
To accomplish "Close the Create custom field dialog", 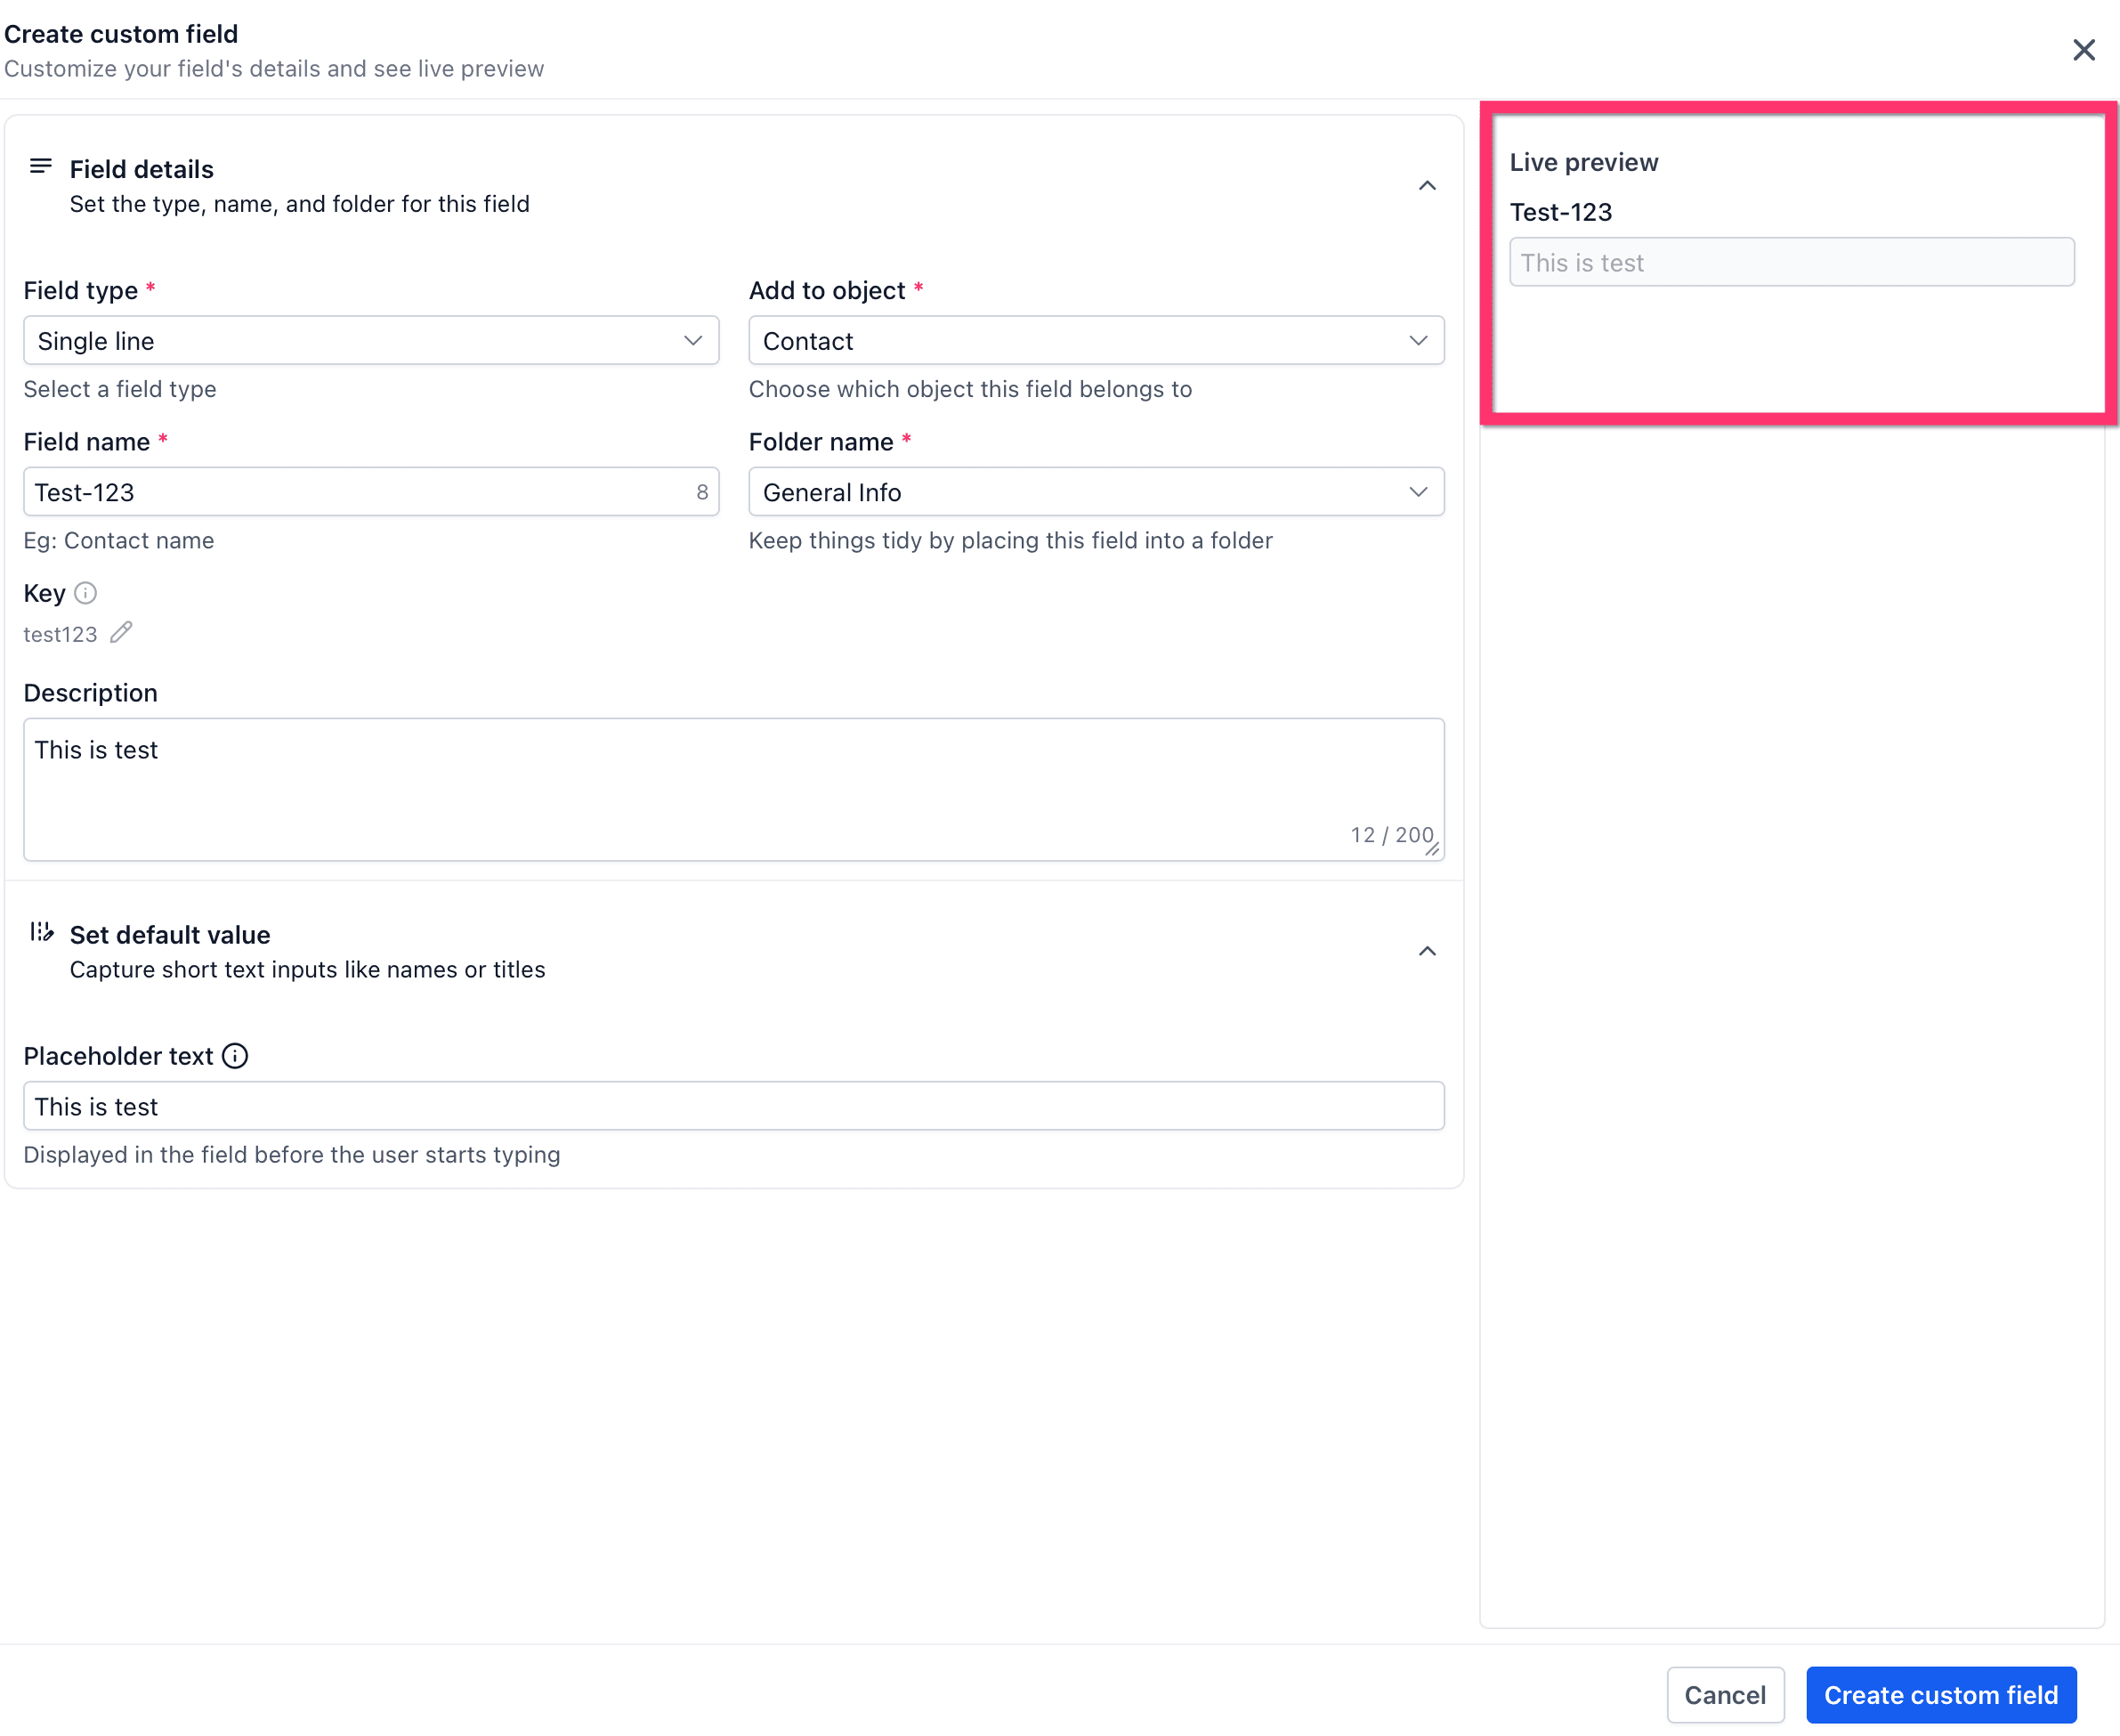I will [2083, 50].
